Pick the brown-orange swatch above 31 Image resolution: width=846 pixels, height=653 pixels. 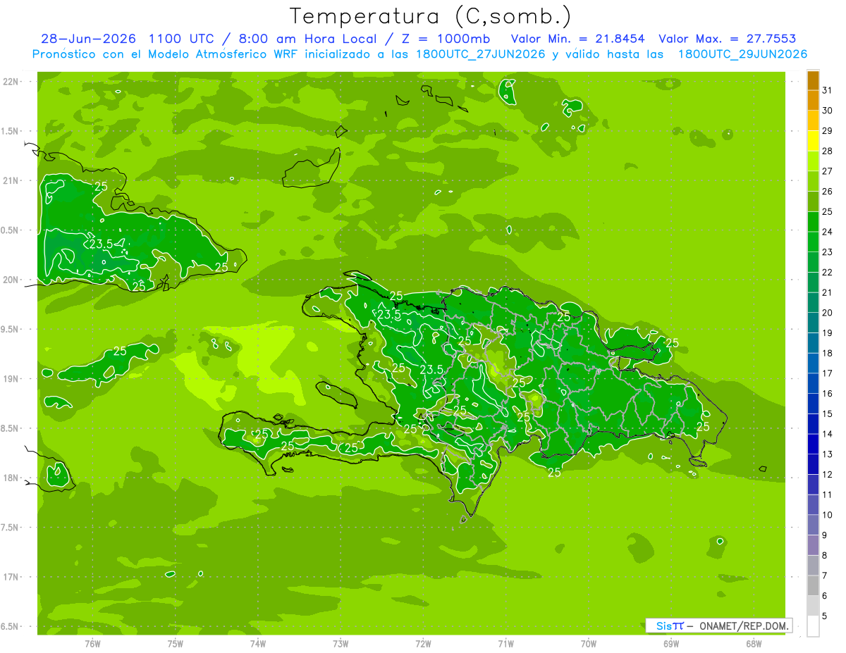(x=813, y=80)
